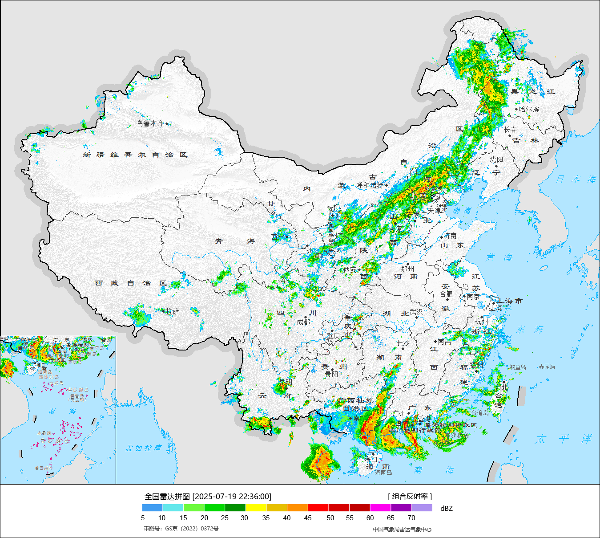Click the 中国气象局雷达气象中心 credit text

coord(402,529)
